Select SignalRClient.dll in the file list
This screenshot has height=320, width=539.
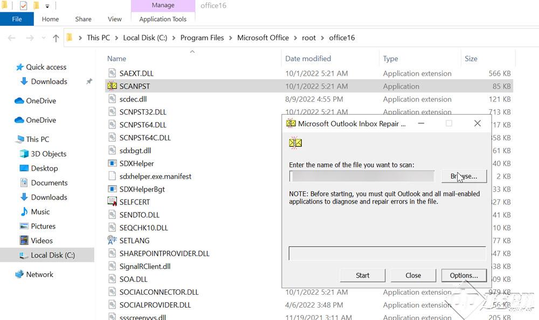pyautogui.click(x=144, y=266)
